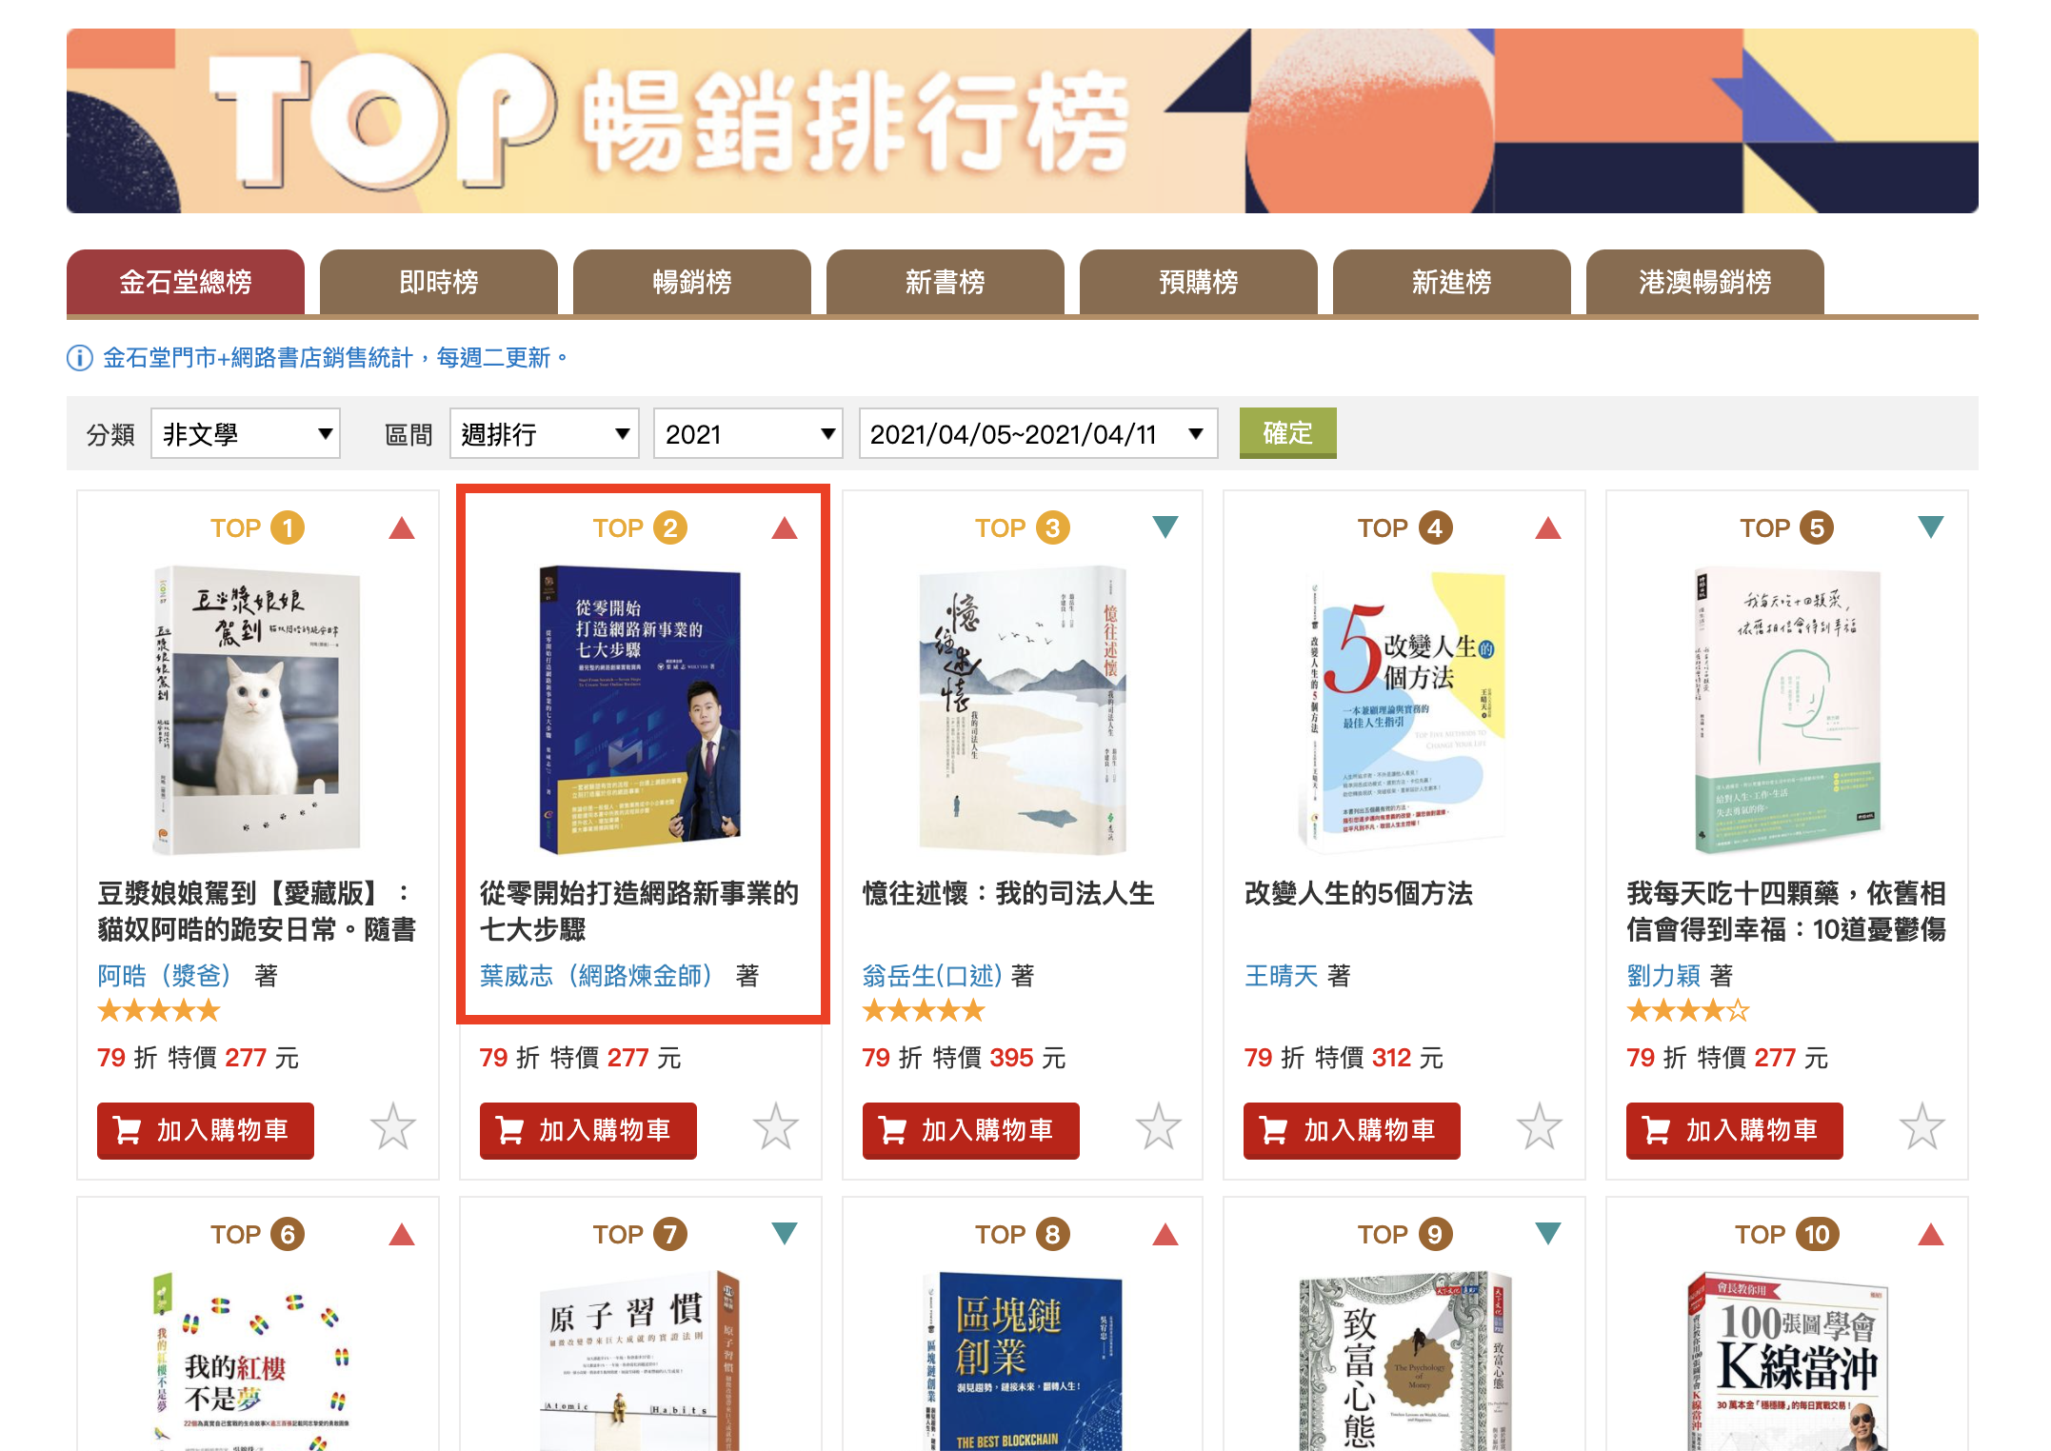This screenshot has width=2051, height=1451.
Task: Open author link 王晴天
Action: coord(1281,976)
